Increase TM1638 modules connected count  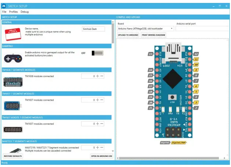pos(98,76)
